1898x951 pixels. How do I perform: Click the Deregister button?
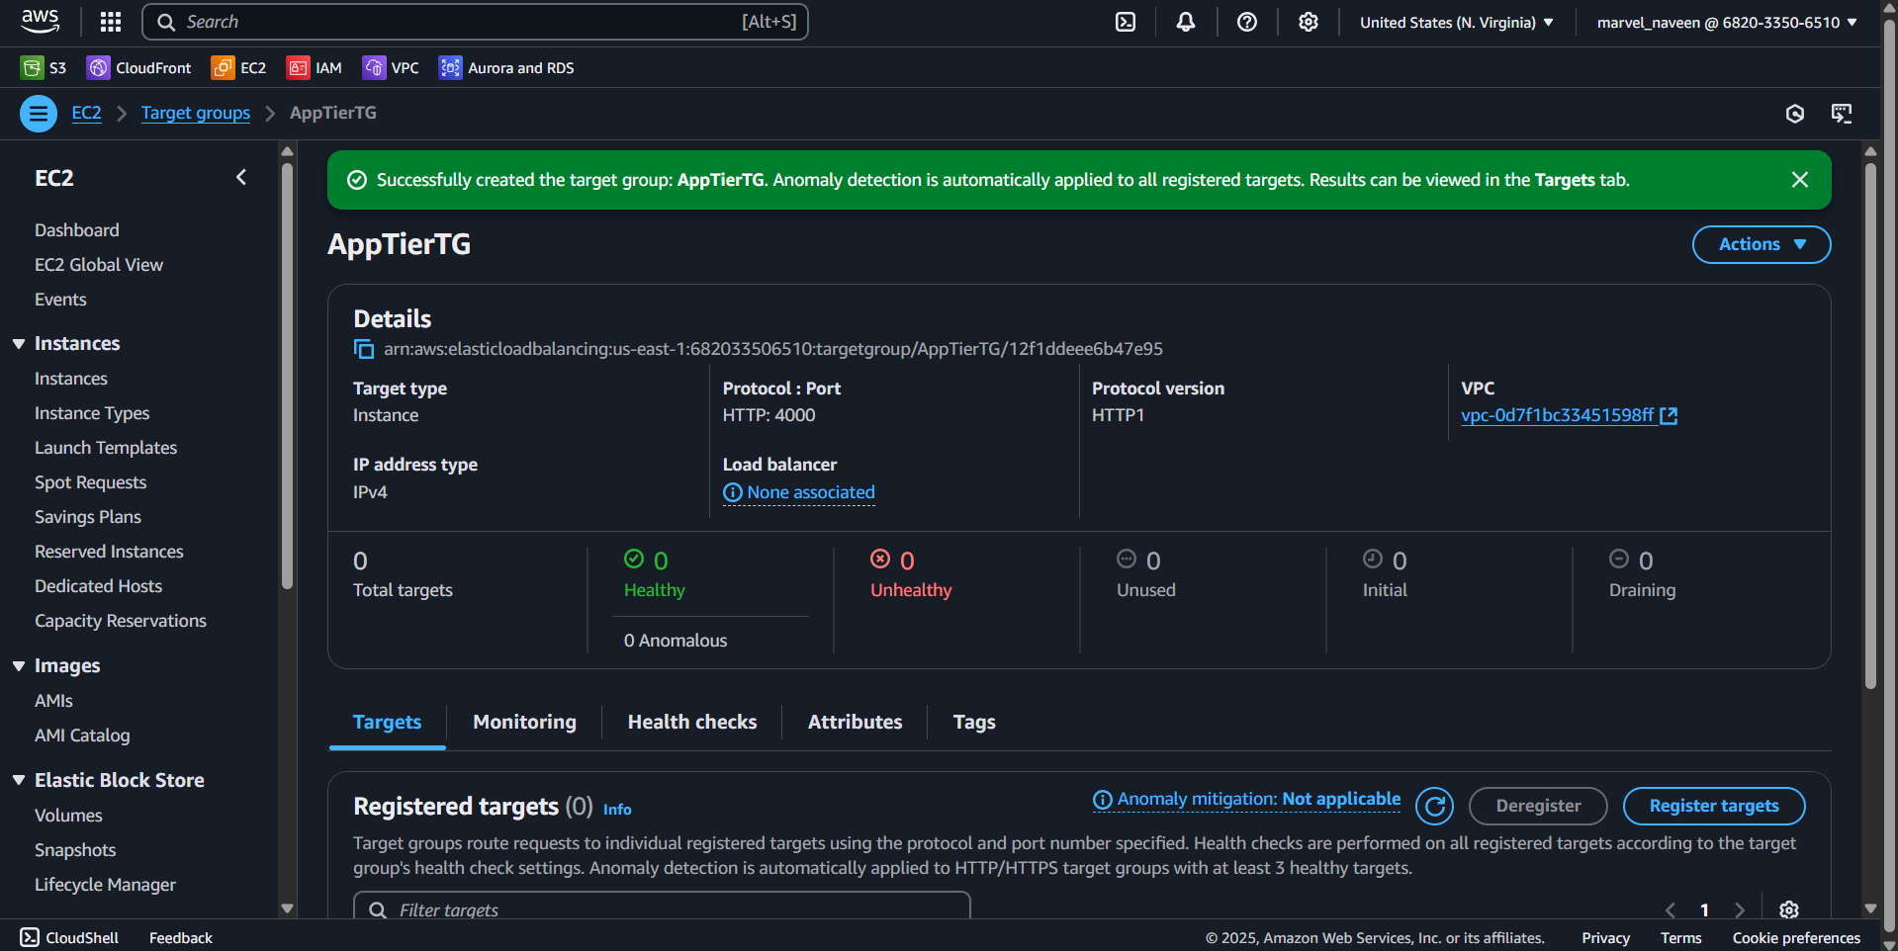point(1538,806)
